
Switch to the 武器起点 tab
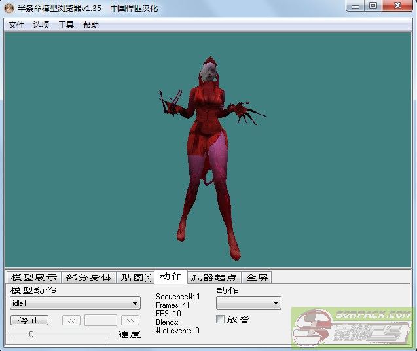214,277
